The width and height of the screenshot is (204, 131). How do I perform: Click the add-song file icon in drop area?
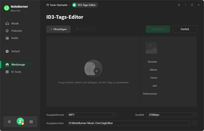[x=93, y=69]
